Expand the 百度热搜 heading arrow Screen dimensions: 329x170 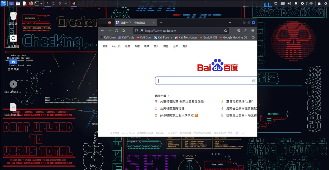point(168,96)
